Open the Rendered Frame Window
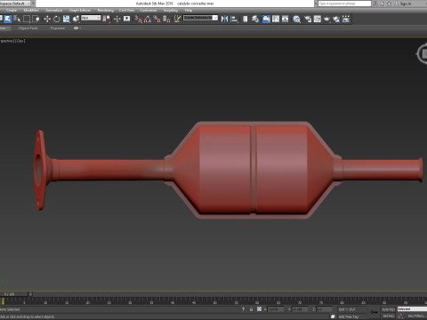Screen dimensions: 427x320 [x=318, y=20]
